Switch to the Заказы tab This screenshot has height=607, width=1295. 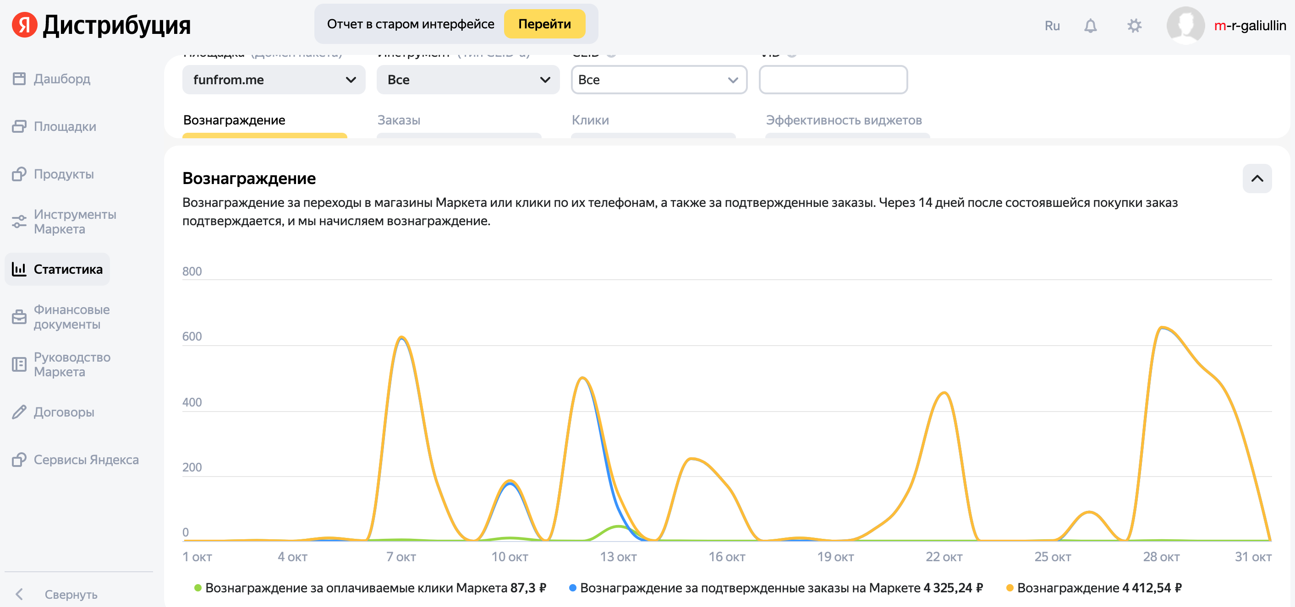point(399,120)
